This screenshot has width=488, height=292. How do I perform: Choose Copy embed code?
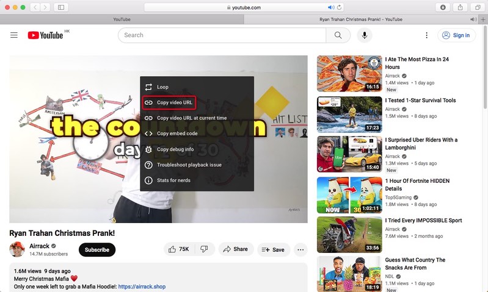(x=197, y=134)
